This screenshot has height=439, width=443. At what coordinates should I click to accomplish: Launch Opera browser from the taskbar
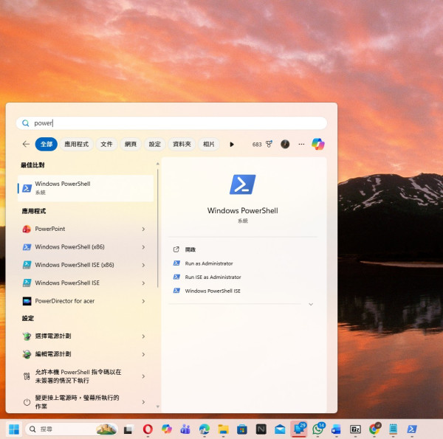point(148,429)
